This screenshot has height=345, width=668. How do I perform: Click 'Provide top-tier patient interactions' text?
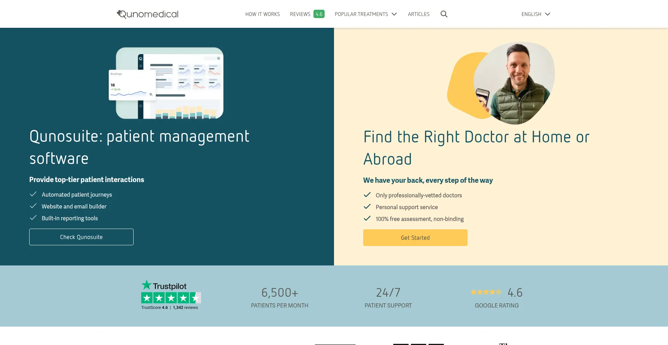point(87,180)
